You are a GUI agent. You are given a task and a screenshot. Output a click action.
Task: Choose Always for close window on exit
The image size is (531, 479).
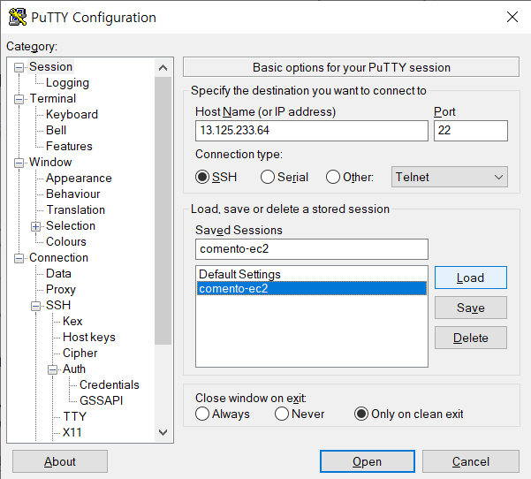[x=202, y=414]
